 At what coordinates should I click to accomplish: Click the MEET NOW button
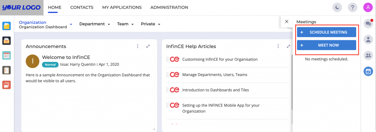click(x=326, y=45)
